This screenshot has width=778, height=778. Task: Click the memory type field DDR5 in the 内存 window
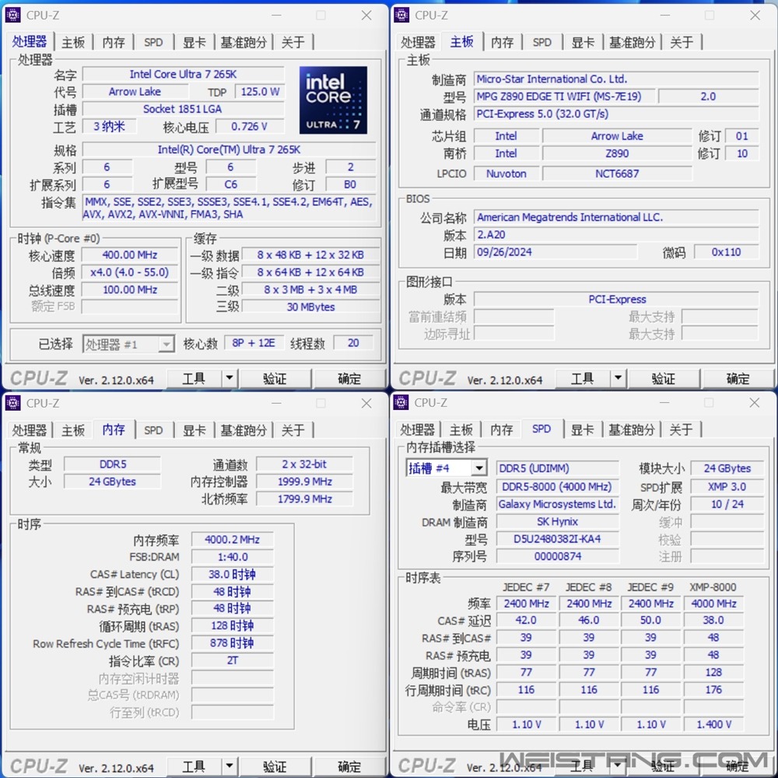pyautogui.click(x=113, y=464)
